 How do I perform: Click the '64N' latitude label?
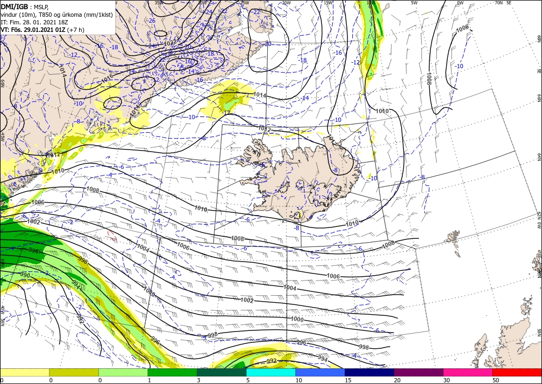tap(539, 157)
